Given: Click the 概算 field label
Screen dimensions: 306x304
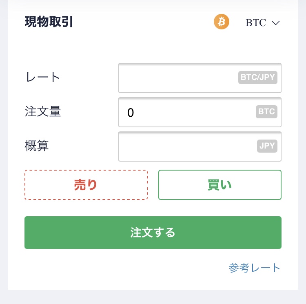Looking at the screenshot, I should [x=37, y=146].
